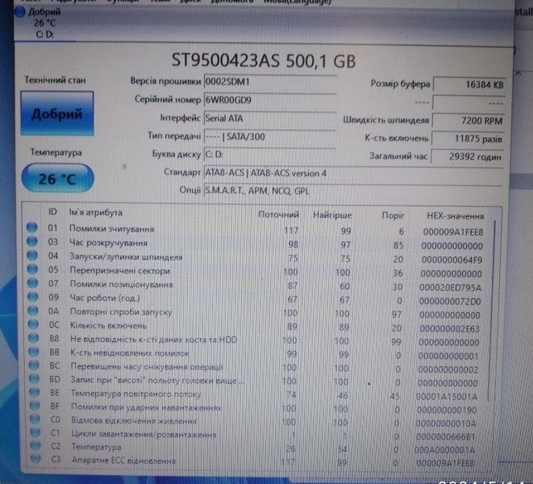Click status circle for attribute 03 Час розкручування
Viewport: 533px width, 484px height.
pos(32,241)
